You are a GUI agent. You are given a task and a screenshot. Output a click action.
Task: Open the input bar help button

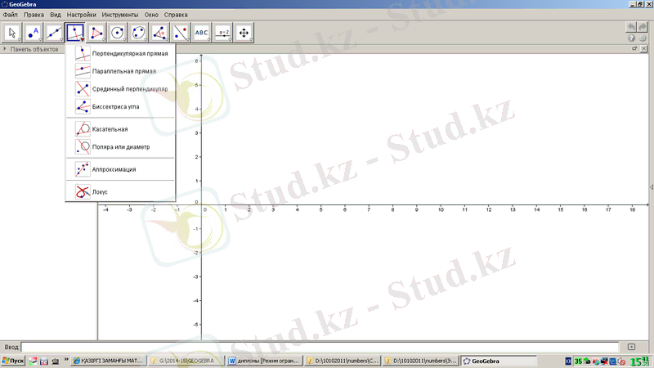pos(631,347)
